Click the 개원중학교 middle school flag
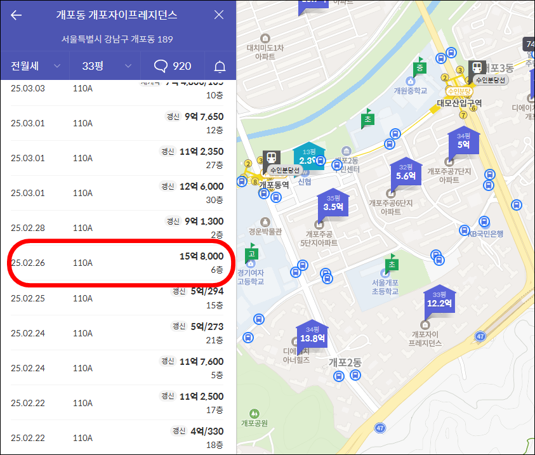The height and width of the screenshot is (455, 535). point(419,68)
